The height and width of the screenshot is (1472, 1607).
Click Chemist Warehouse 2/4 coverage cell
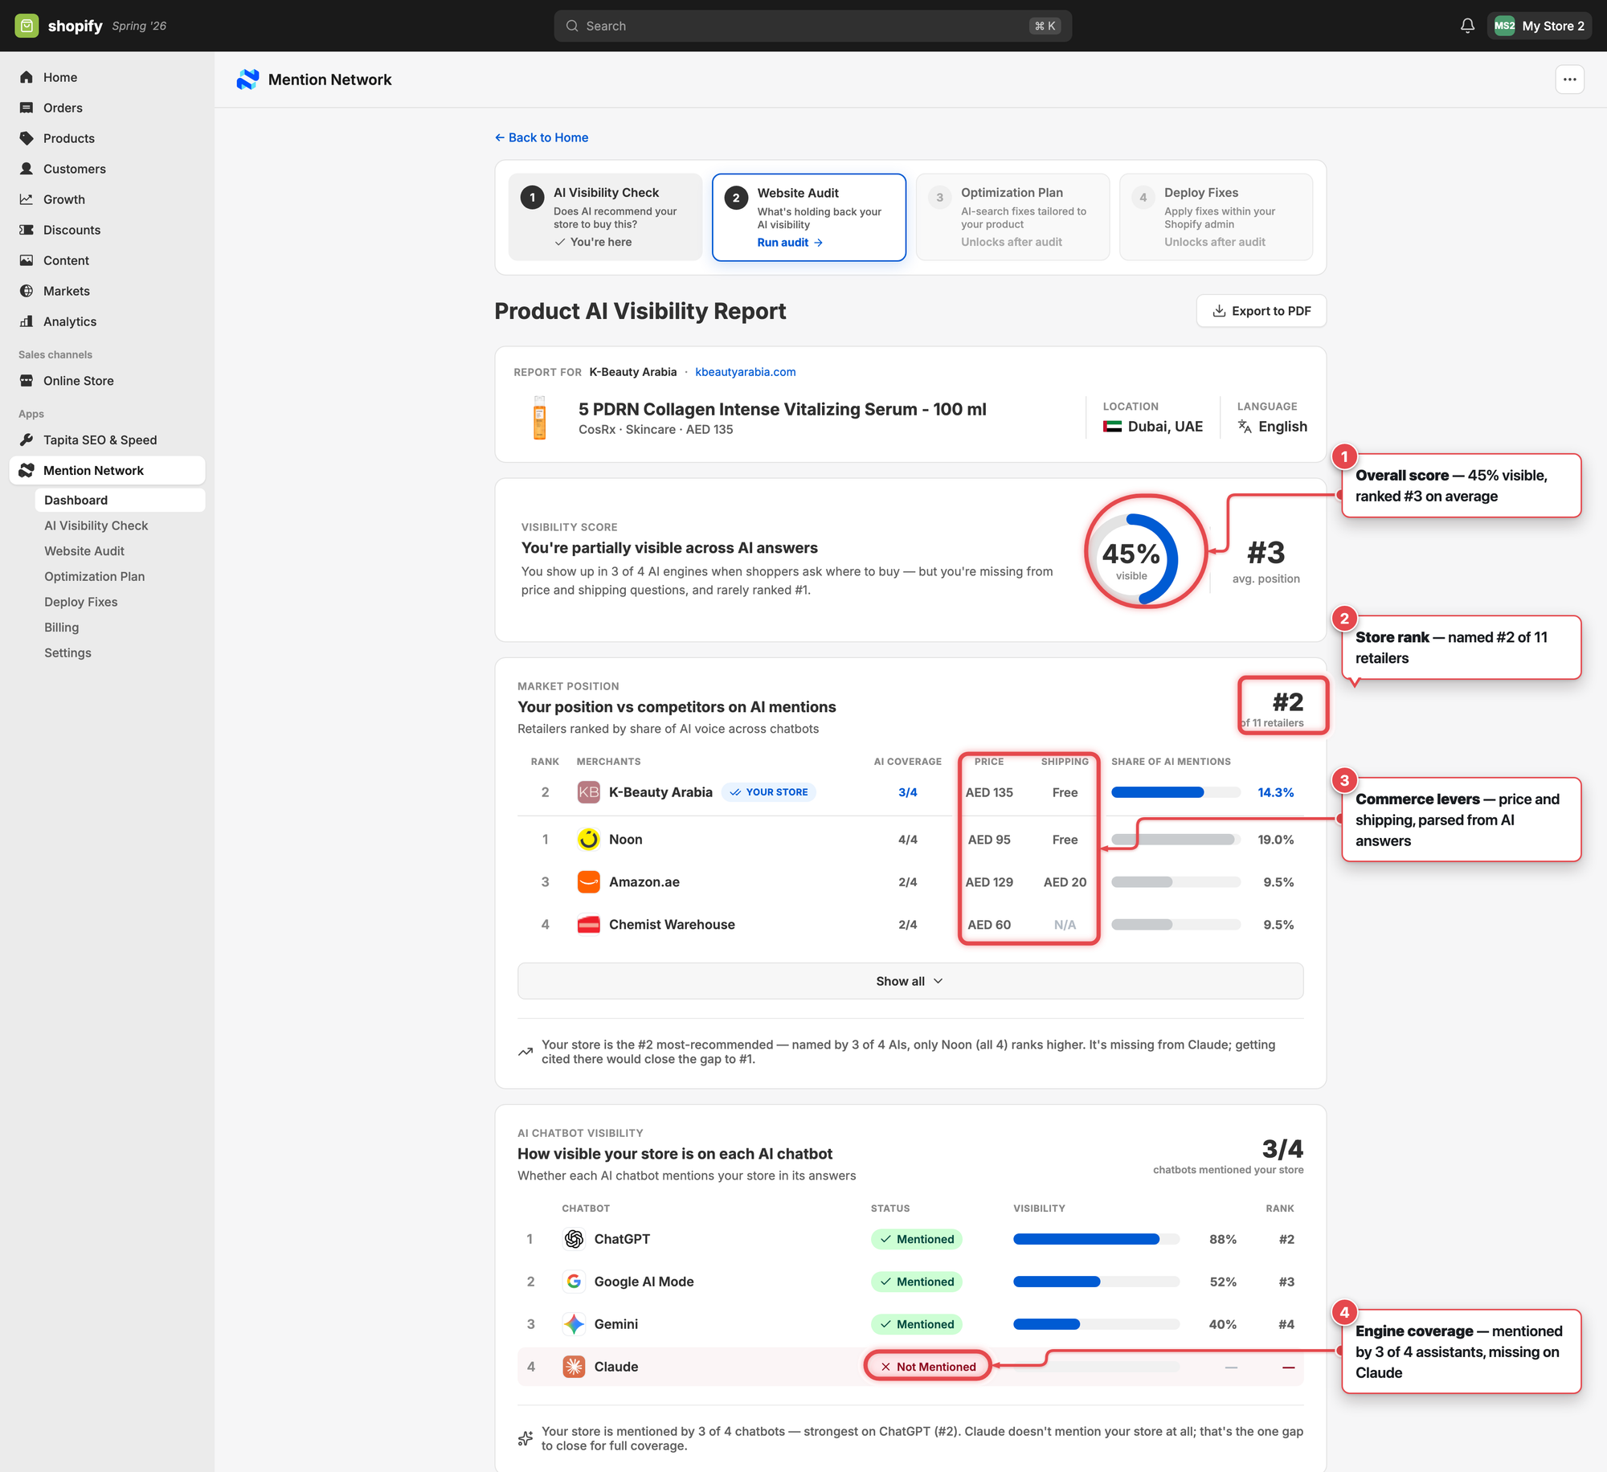[x=908, y=925]
